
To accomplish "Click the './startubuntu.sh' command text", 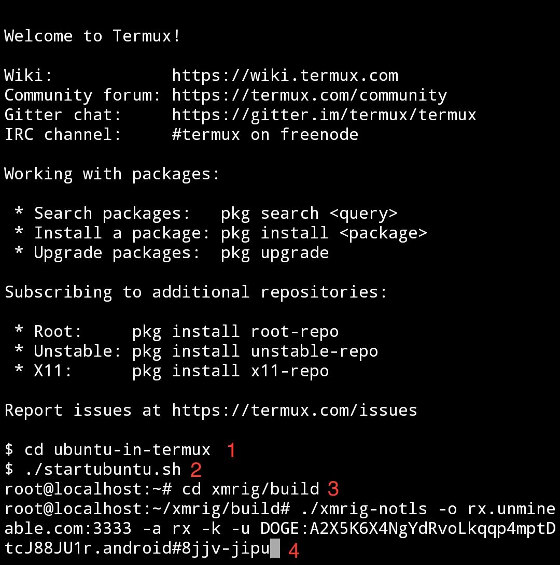I will click(102, 470).
